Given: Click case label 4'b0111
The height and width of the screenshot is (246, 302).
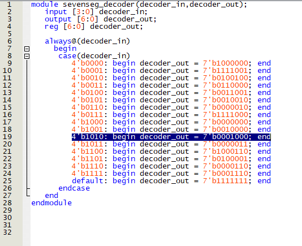Looking at the screenshot, I should [88, 115].
